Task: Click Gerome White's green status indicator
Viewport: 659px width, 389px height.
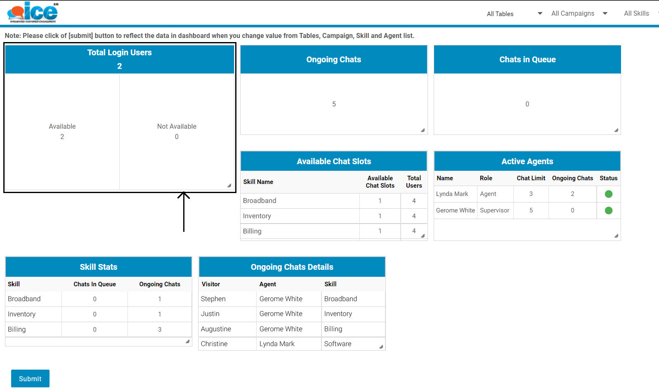Action: [608, 210]
